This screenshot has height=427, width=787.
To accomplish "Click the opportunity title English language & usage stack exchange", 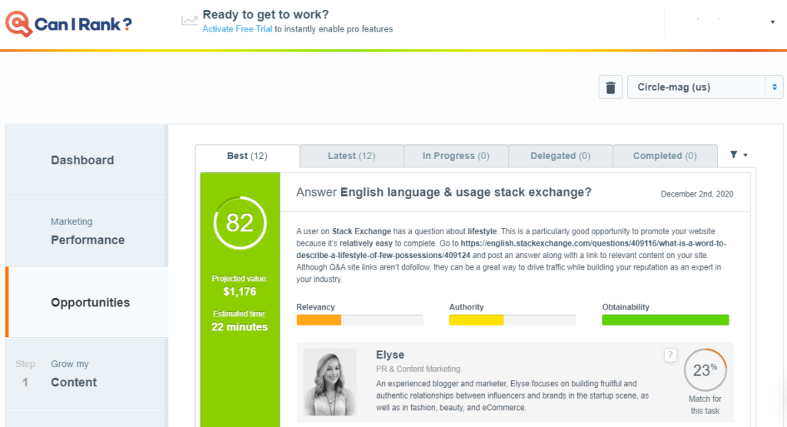I will coord(466,192).
